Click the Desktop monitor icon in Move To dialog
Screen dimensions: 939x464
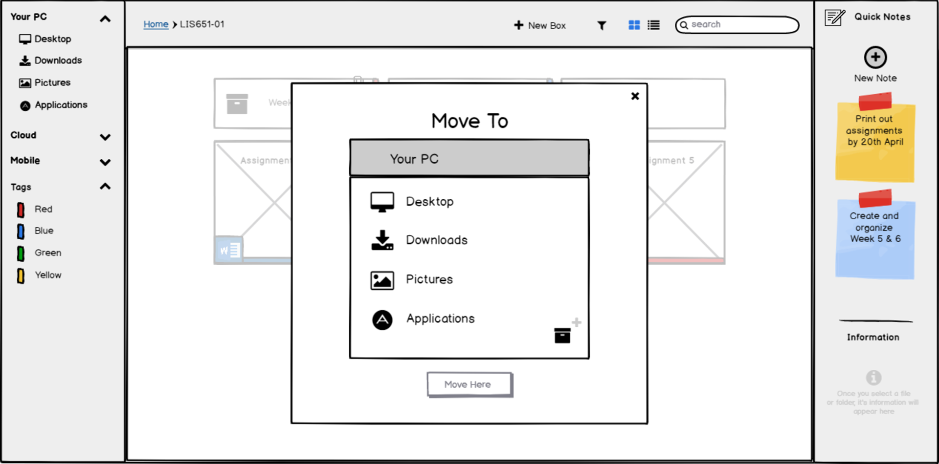pyautogui.click(x=382, y=202)
